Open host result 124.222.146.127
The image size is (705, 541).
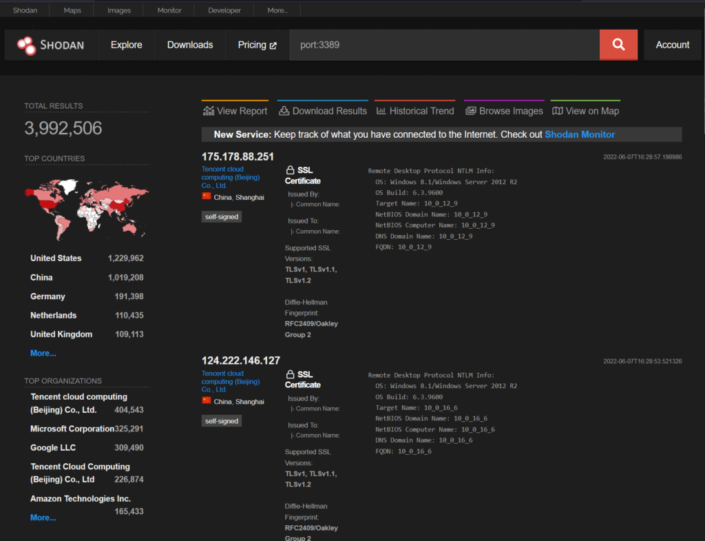[x=240, y=360]
